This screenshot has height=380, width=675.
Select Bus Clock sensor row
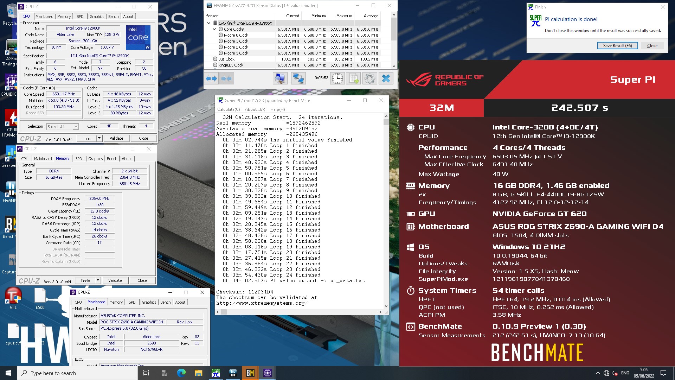coord(293,59)
